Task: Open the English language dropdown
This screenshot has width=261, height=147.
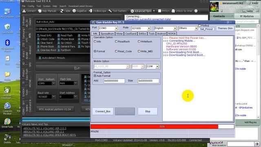Action: click(x=175, y=28)
